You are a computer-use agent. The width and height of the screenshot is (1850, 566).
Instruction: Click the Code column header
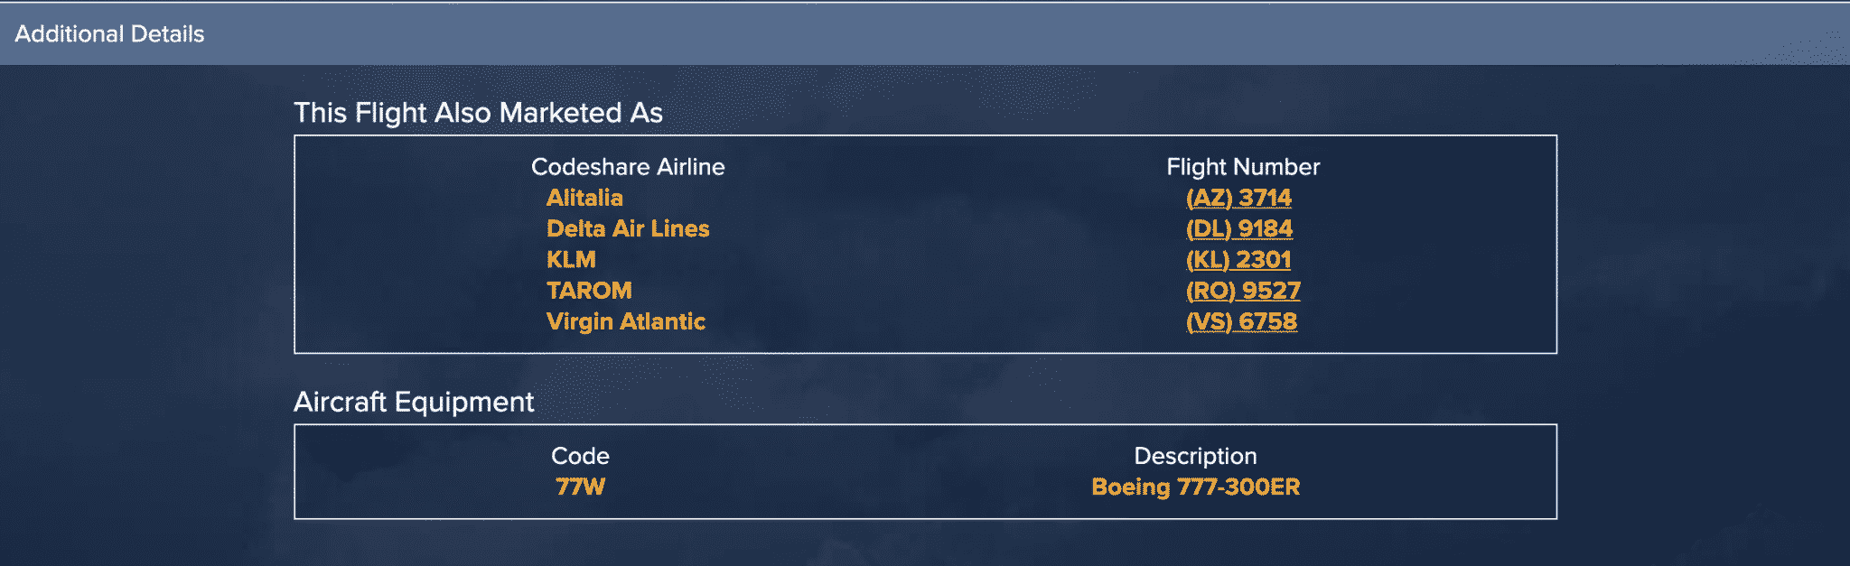580,456
